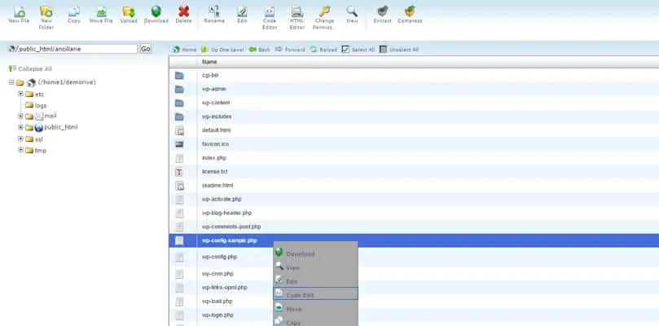
Task: Open the Upload tool
Action: 129,14
